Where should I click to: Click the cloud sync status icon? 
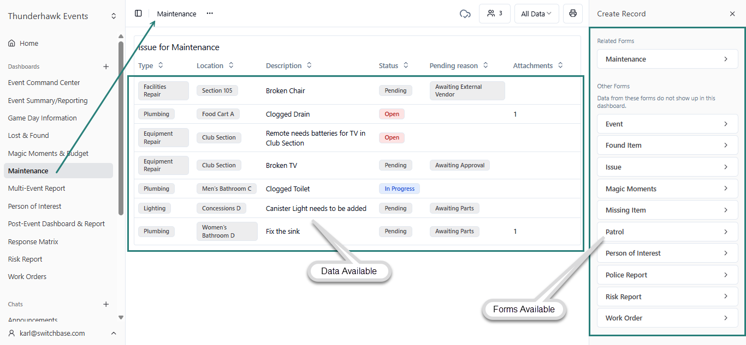(465, 14)
